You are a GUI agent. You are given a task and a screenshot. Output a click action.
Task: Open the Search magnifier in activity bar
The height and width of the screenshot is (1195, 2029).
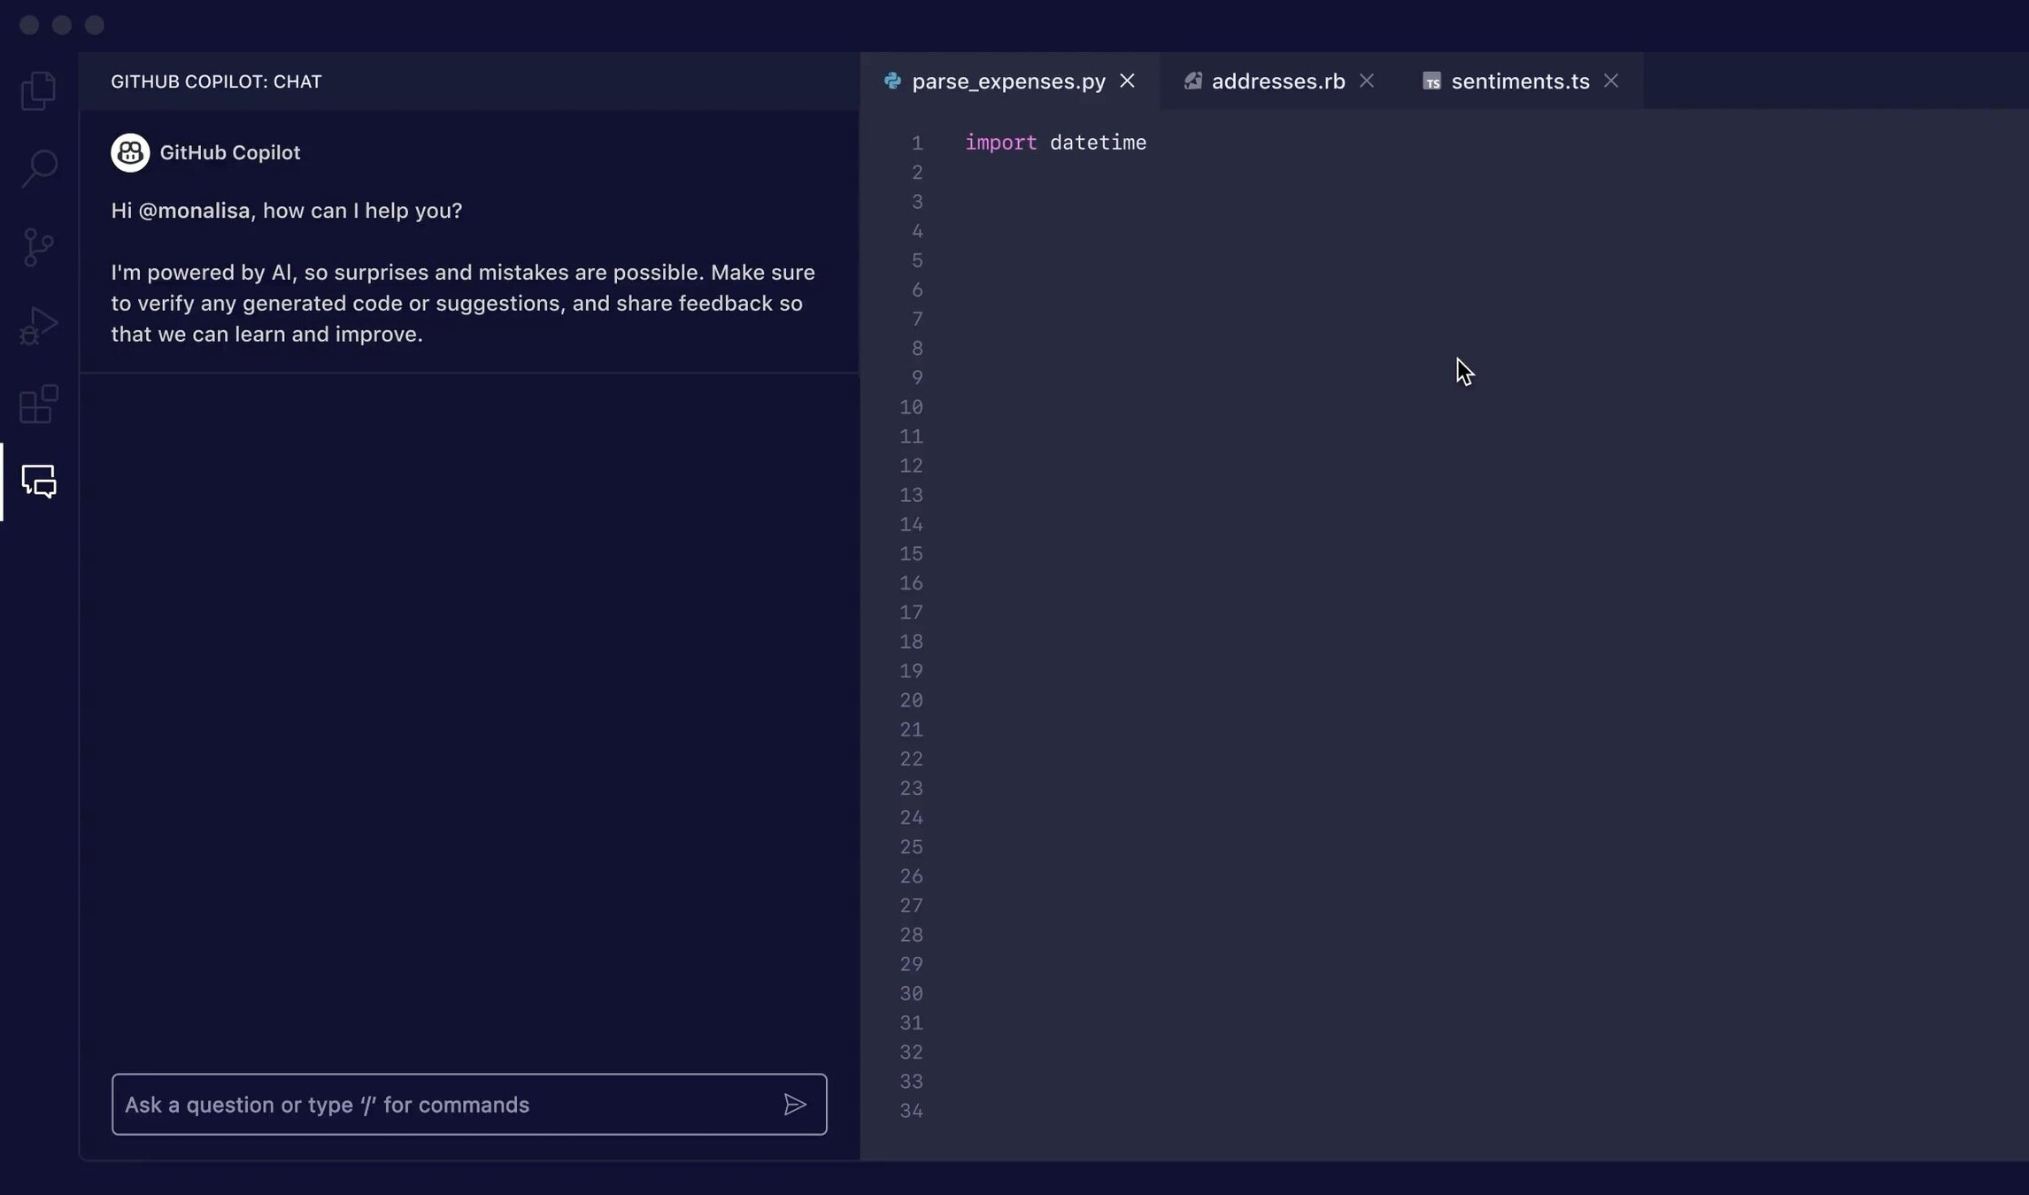pyautogui.click(x=38, y=168)
